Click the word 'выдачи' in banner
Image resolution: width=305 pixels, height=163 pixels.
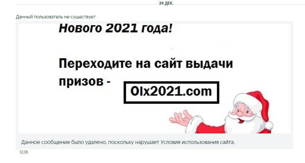coord(209,64)
